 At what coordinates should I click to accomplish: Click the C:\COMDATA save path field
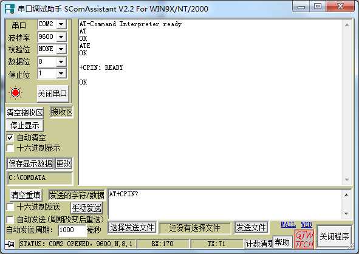coord(39,177)
